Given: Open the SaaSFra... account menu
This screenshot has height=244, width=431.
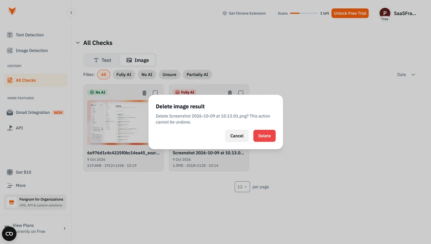Looking at the screenshot, I should pyautogui.click(x=405, y=13).
